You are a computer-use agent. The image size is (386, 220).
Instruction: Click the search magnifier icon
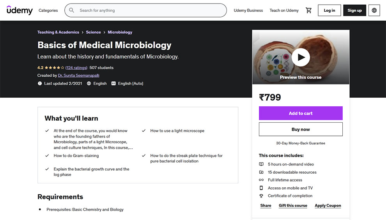click(72, 11)
